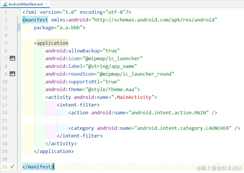Click the fold end marker on line 21
The height and width of the screenshot is (173, 244).
(x=20, y=167)
